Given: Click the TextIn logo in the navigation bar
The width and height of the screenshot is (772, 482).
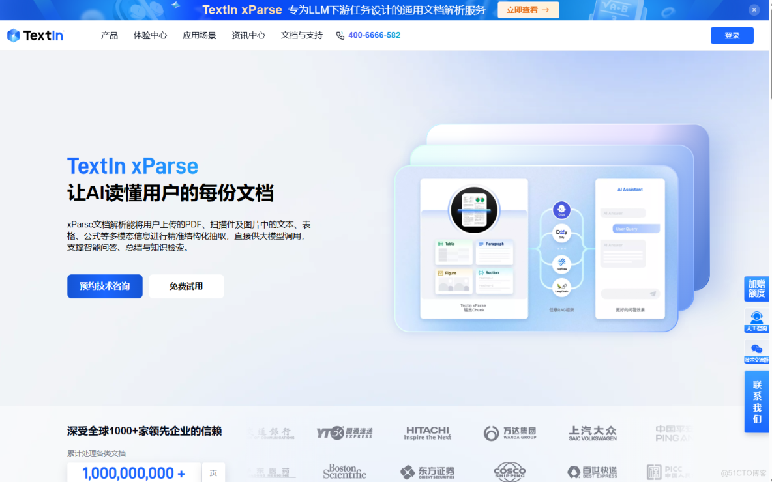Looking at the screenshot, I should [35, 35].
